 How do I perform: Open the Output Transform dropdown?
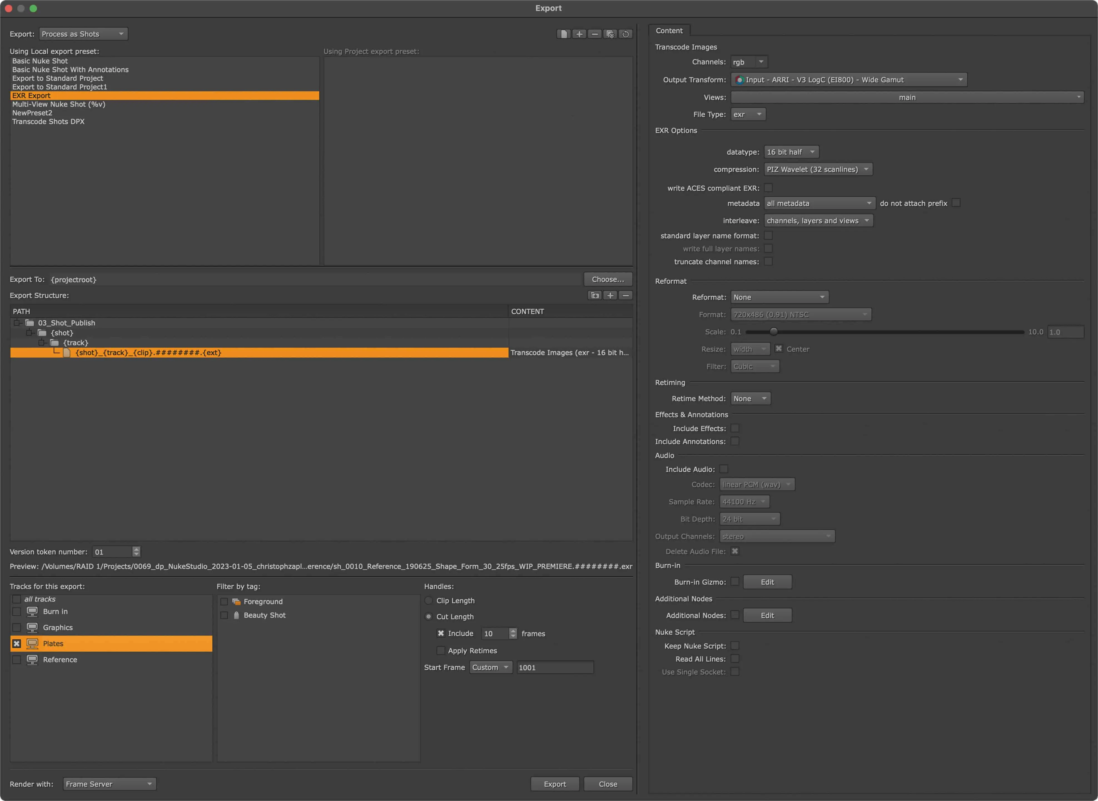click(x=848, y=80)
